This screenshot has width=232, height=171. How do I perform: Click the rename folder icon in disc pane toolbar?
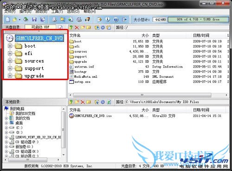[89, 27]
